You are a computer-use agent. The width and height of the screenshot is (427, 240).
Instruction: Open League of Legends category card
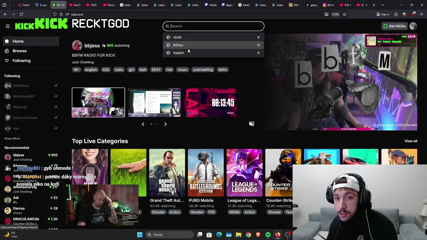(x=245, y=173)
